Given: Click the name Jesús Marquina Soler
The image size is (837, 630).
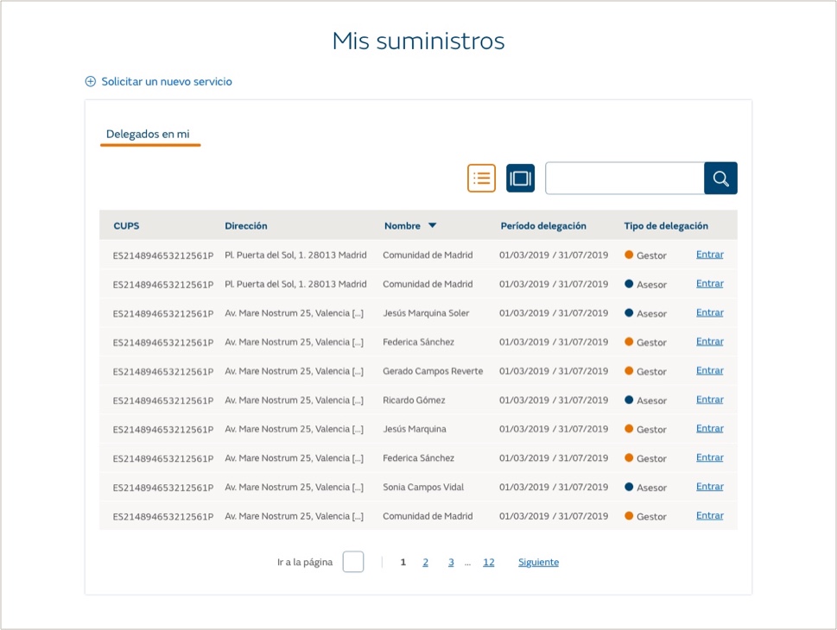Looking at the screenshot, I should click(426, 313).
